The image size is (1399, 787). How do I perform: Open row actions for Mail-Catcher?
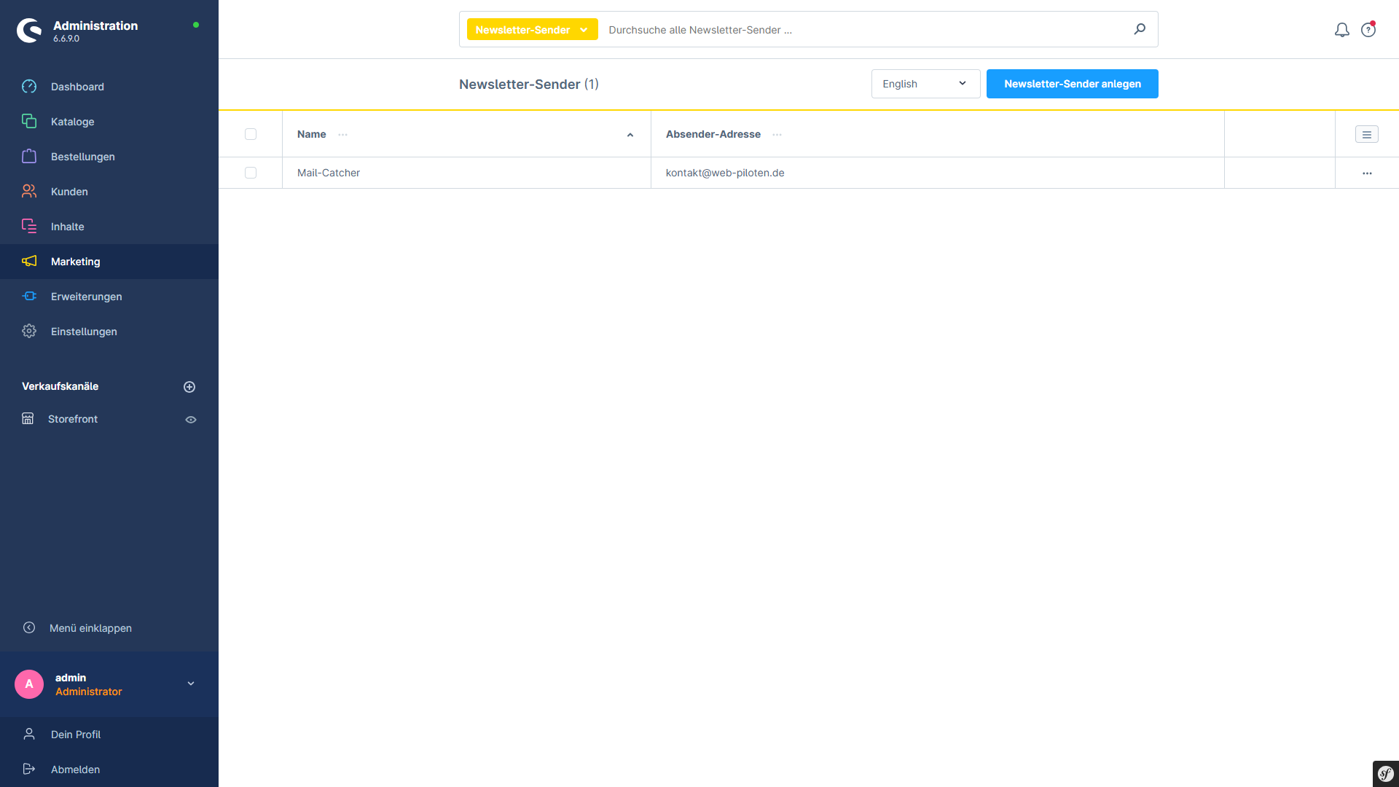(1366, 173)
